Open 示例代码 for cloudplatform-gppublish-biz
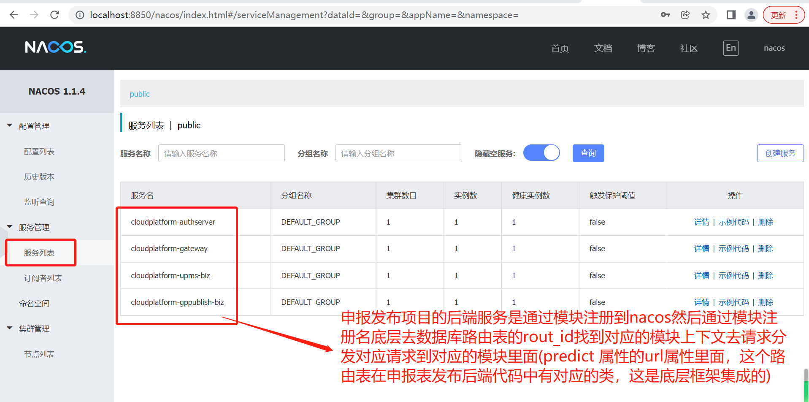Viewport: 809px width, 402px height. pyautogui.click(x=734, y=302)
